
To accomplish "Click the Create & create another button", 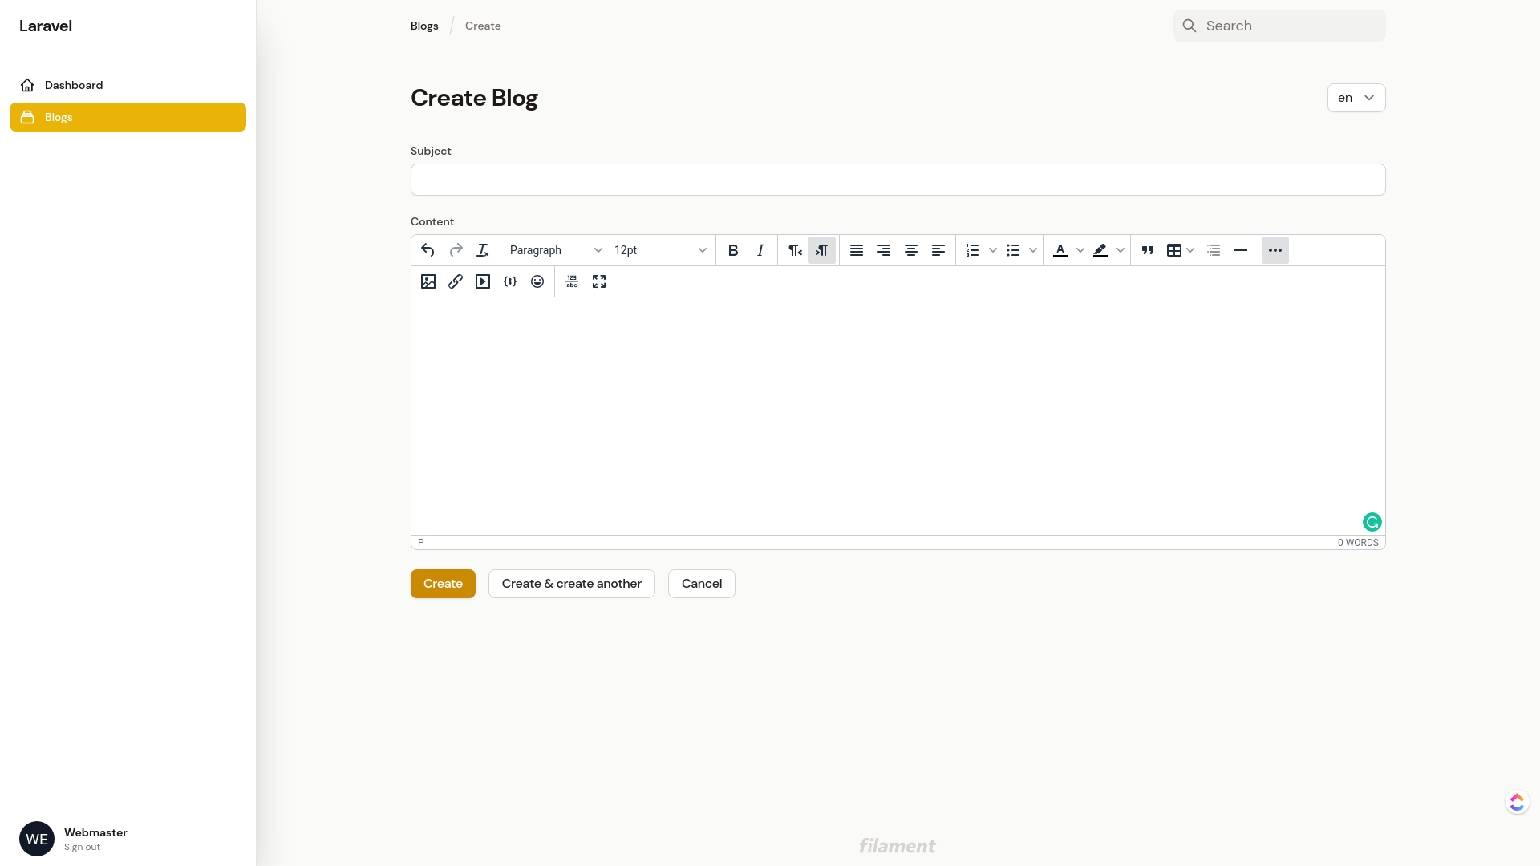I will pos(571,584).
